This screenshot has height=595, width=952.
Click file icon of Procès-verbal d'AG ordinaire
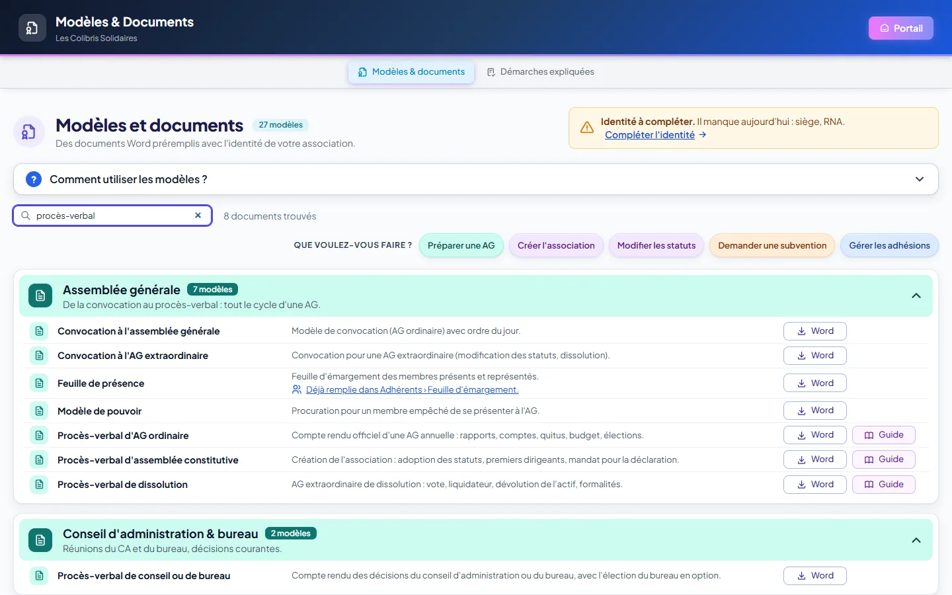[x=39, y=436]
